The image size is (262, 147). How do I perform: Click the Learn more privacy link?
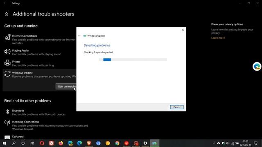click(218, 38)
